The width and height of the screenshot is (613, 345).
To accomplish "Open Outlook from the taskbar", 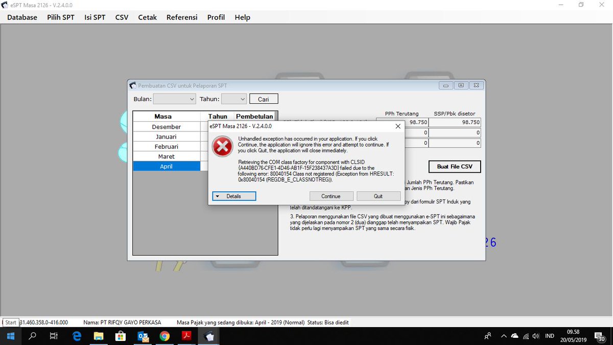I will (x=143, y=336).
